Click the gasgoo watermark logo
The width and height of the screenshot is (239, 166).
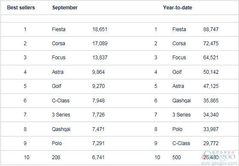219,158
